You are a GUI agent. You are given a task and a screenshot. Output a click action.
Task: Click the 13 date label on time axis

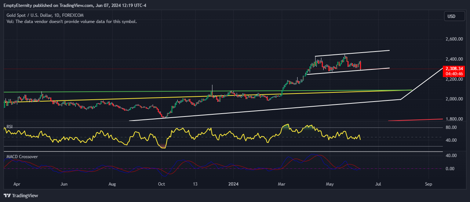coord(196,184)
